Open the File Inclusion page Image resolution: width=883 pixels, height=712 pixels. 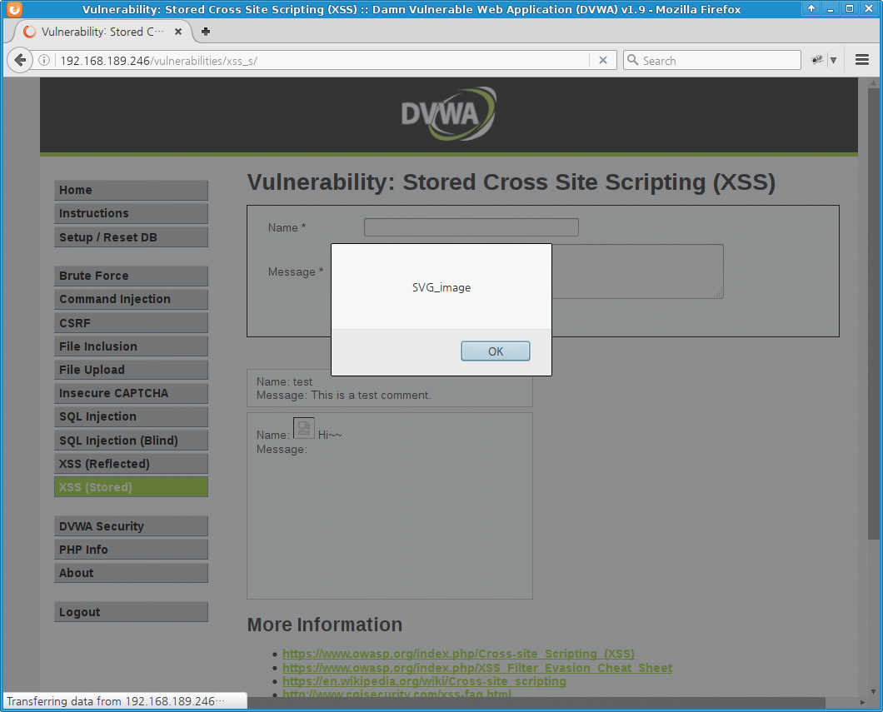(132, 346)
